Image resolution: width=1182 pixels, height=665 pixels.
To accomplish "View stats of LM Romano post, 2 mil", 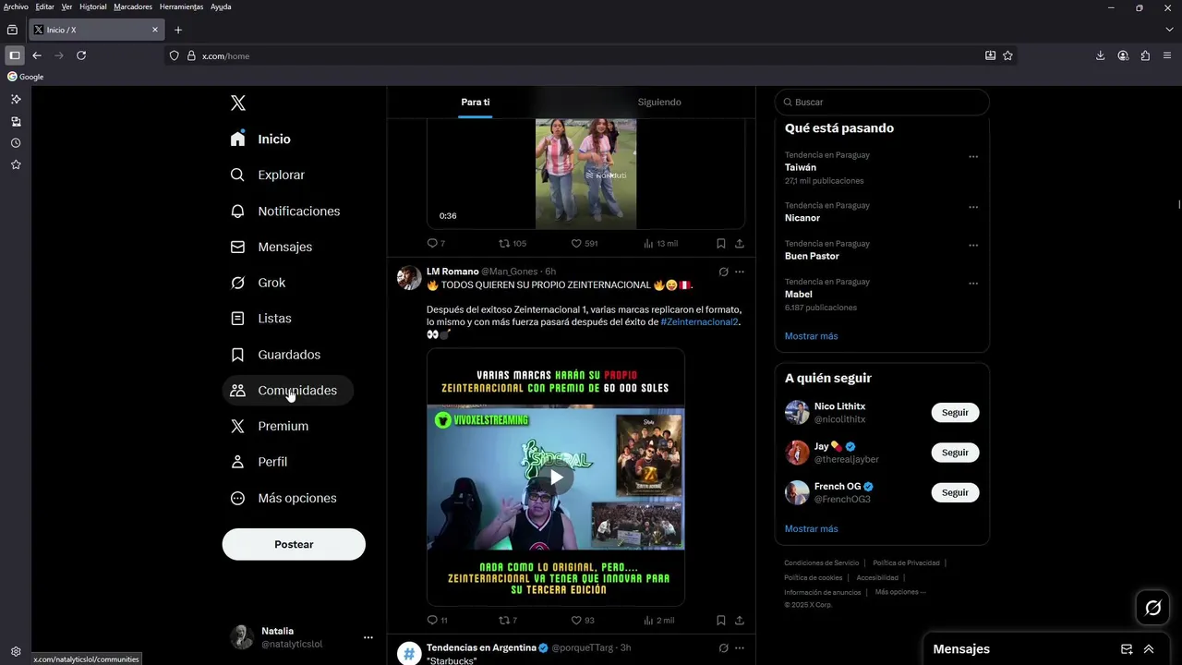I will coord(659,621).
